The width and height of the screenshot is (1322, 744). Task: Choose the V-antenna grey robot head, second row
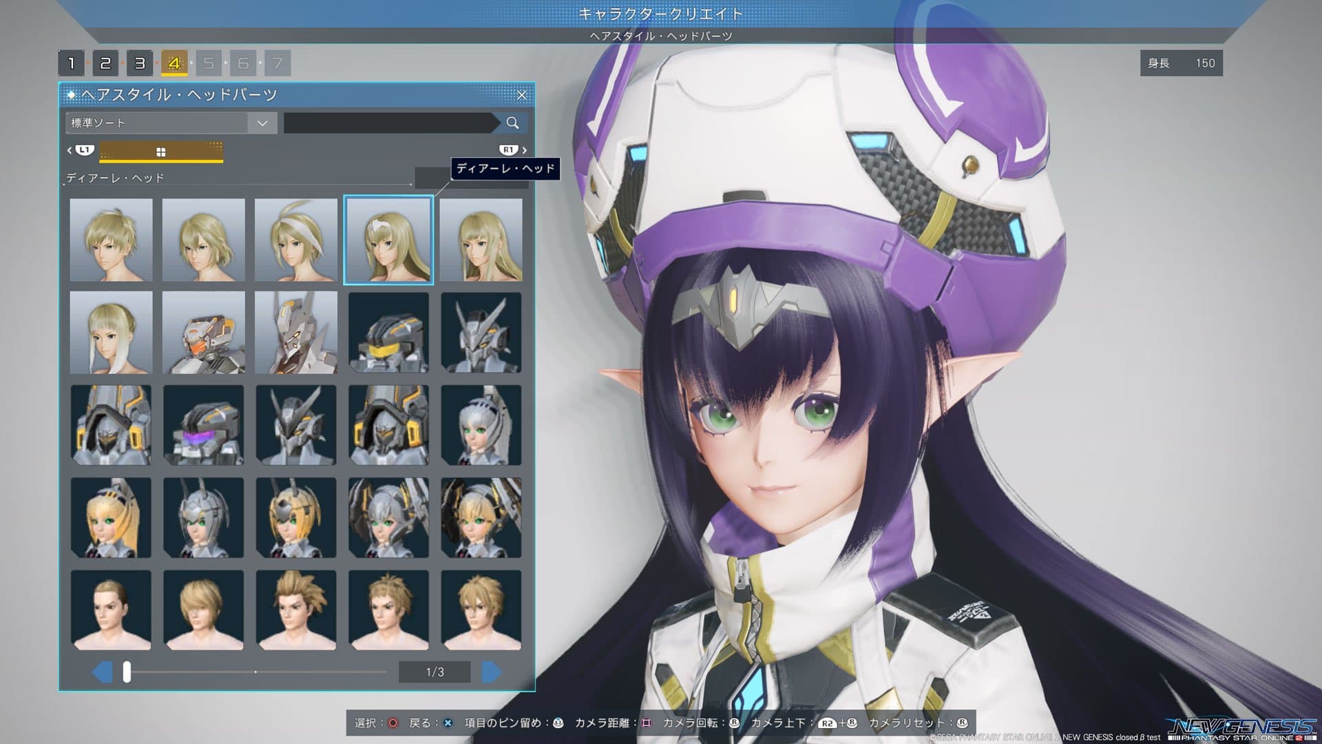click(x=481, y=333)
